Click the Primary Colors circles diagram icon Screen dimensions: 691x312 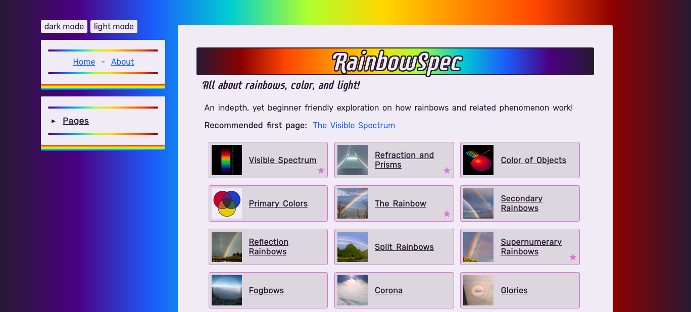coord(226,203)
